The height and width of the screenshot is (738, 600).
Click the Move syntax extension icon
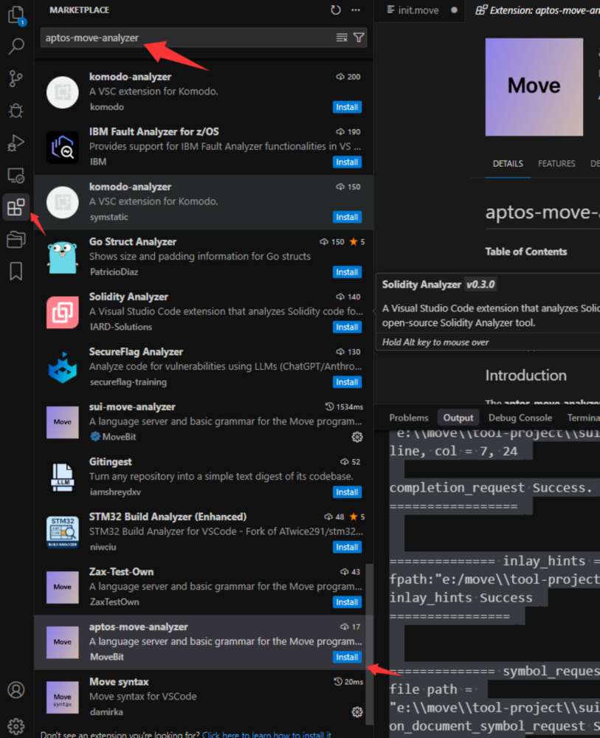[63, 697]
